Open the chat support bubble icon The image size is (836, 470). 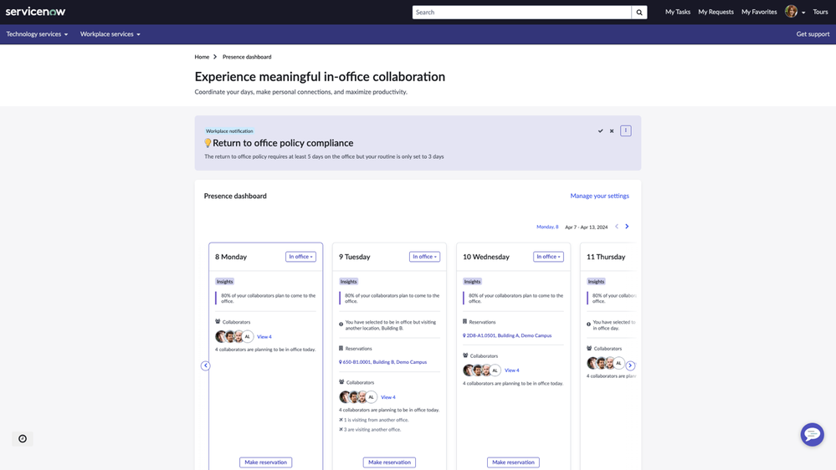coord(812,434)
